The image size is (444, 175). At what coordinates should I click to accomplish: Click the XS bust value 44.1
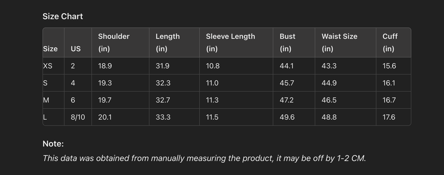pos(286,66)
